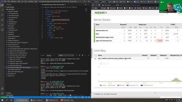Close the terminal panel
182x102 pixels.
[88, 55]
